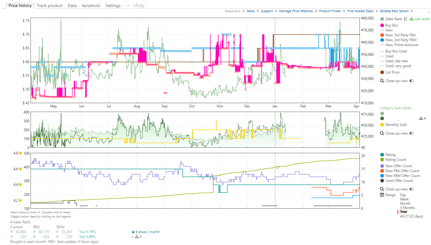This screenshot has width=431, height=245.
Task: Open the Data tab
Action: point(72,5)
